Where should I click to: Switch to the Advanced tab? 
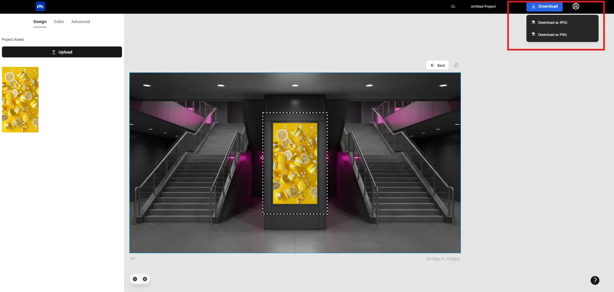[80, 21]
